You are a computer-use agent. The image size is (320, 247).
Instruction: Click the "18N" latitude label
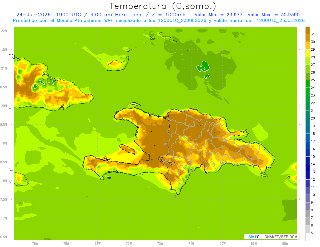4,181
